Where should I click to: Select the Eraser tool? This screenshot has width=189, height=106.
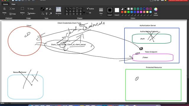pos(47,9)
